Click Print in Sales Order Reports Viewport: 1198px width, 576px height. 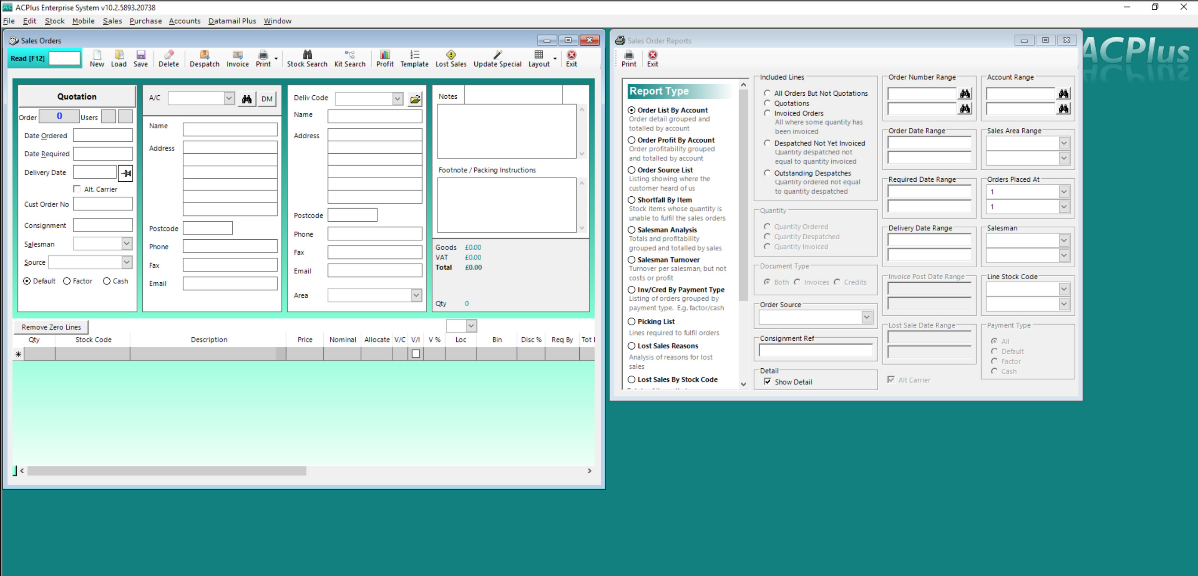(629, 58)
